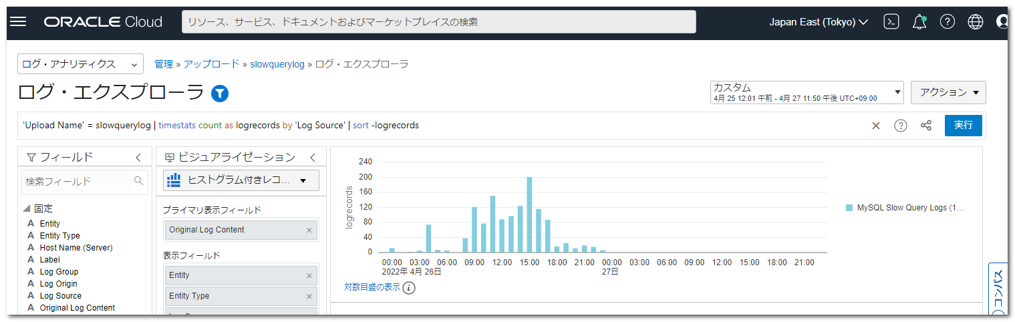Click the MySQL Slow Query Logs legend label

pyautogui.click(x=910, y=208)
